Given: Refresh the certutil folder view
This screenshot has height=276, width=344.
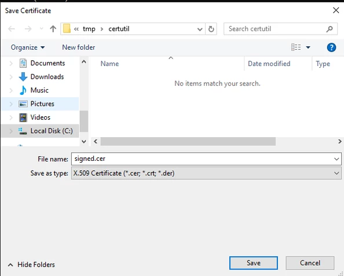Looking at the screenshot, I should 211,29.
